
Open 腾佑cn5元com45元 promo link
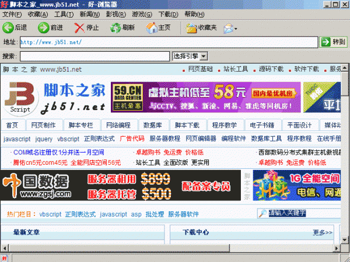coord(67,162)
